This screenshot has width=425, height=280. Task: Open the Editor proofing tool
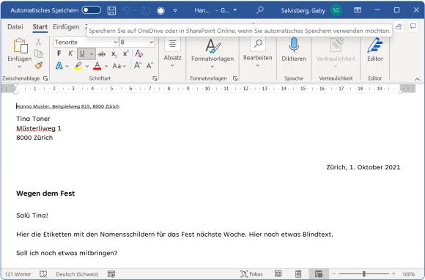tap(375, 50)
